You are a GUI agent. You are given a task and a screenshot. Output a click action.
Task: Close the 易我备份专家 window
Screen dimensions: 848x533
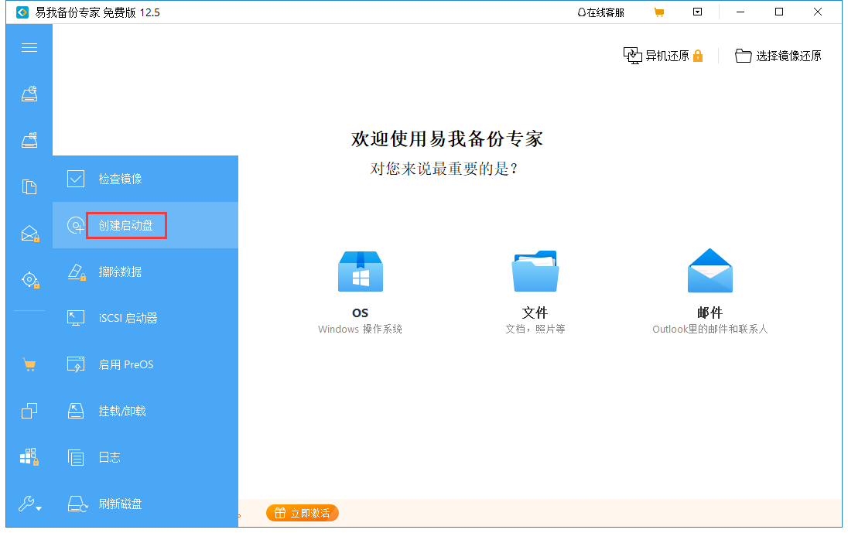tap(818, 12)
